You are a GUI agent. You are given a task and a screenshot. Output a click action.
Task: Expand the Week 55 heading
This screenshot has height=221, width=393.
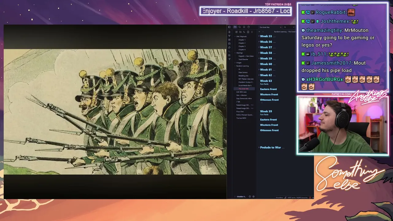pos(259,36)
